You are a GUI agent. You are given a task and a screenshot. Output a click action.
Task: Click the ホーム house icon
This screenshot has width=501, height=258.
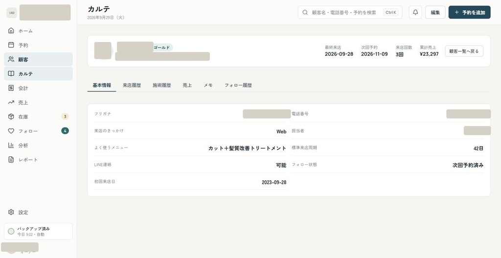11,31
